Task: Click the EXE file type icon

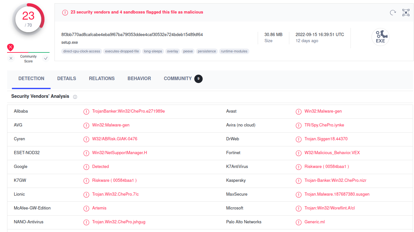Action: coord(380,37)
